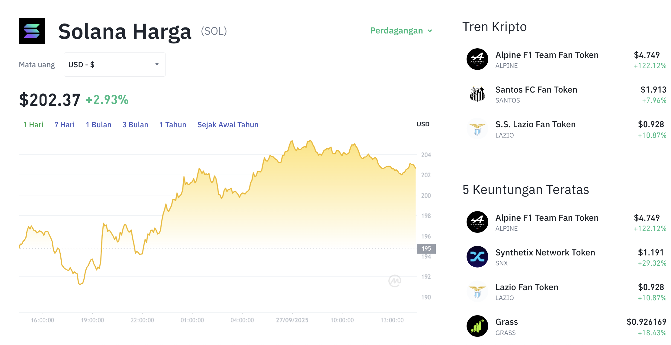
Task: Click the 195 price marker on axis
Action: (x=426, y=248)
